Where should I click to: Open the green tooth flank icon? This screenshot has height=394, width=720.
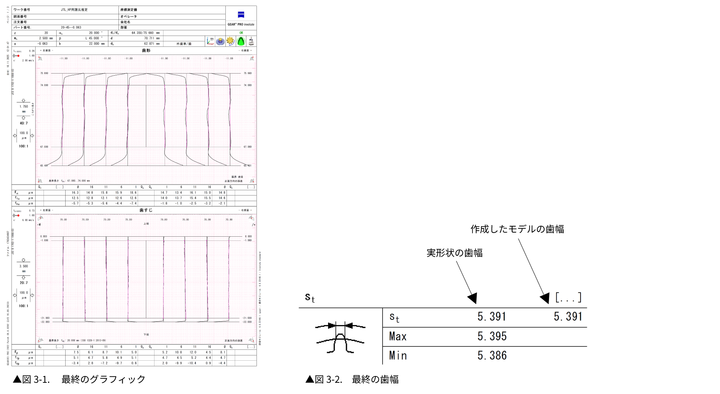(240, 41)
